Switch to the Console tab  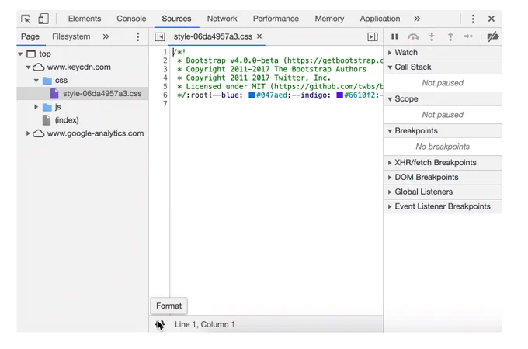pyautogui.click(x=131, y=19)
